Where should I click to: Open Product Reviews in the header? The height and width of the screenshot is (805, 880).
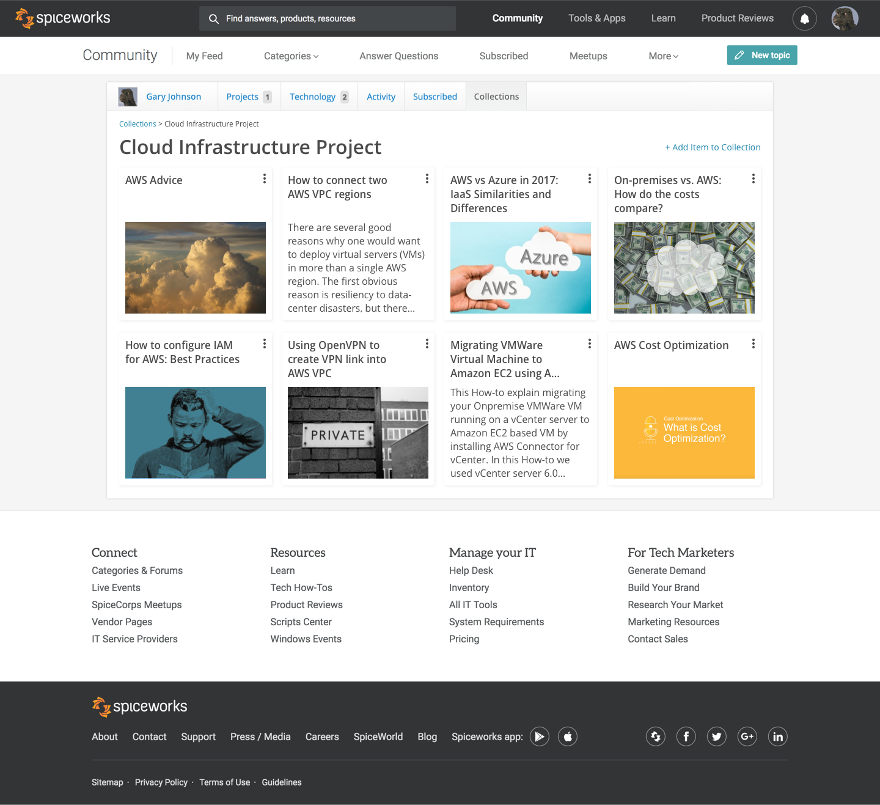[x=738, y=18]
